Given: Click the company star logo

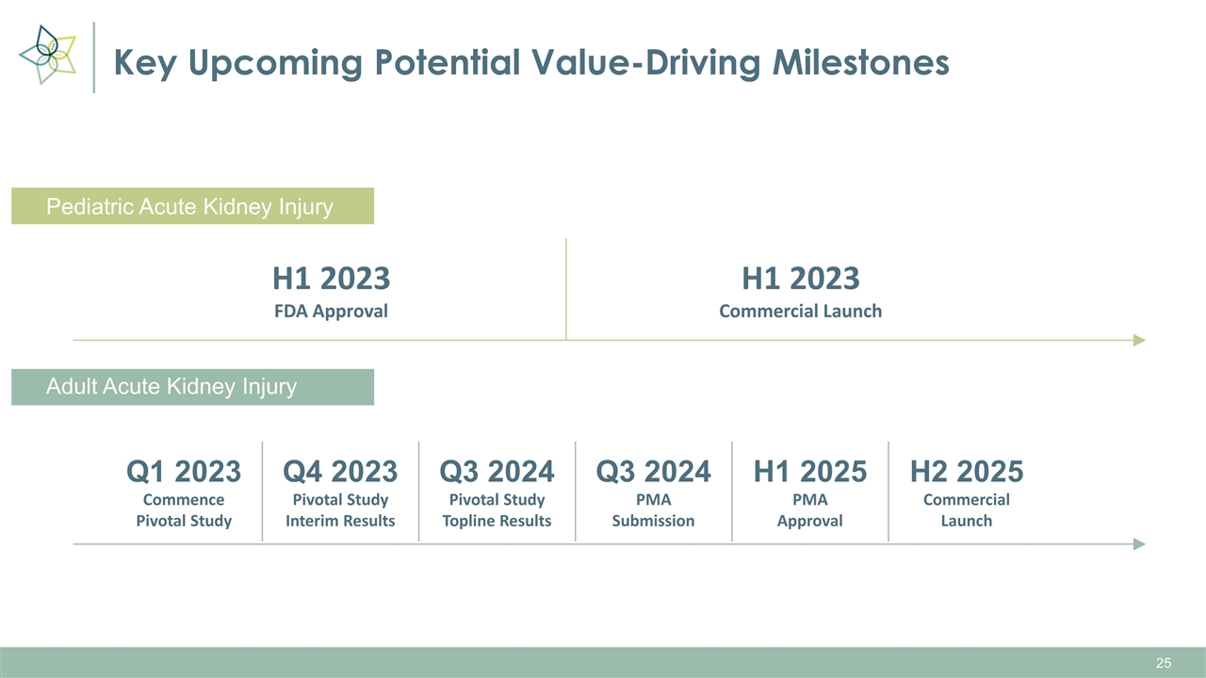Looking at the screenshot, I should click(47, 55).
